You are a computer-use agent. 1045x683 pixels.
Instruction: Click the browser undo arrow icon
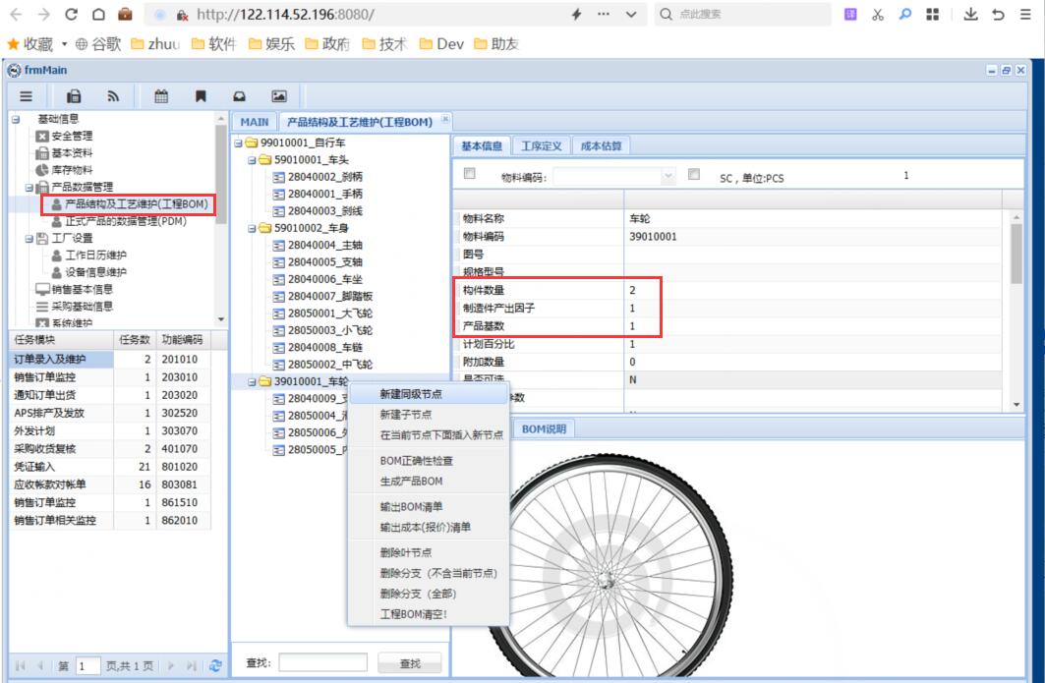(x=998, y=14)
